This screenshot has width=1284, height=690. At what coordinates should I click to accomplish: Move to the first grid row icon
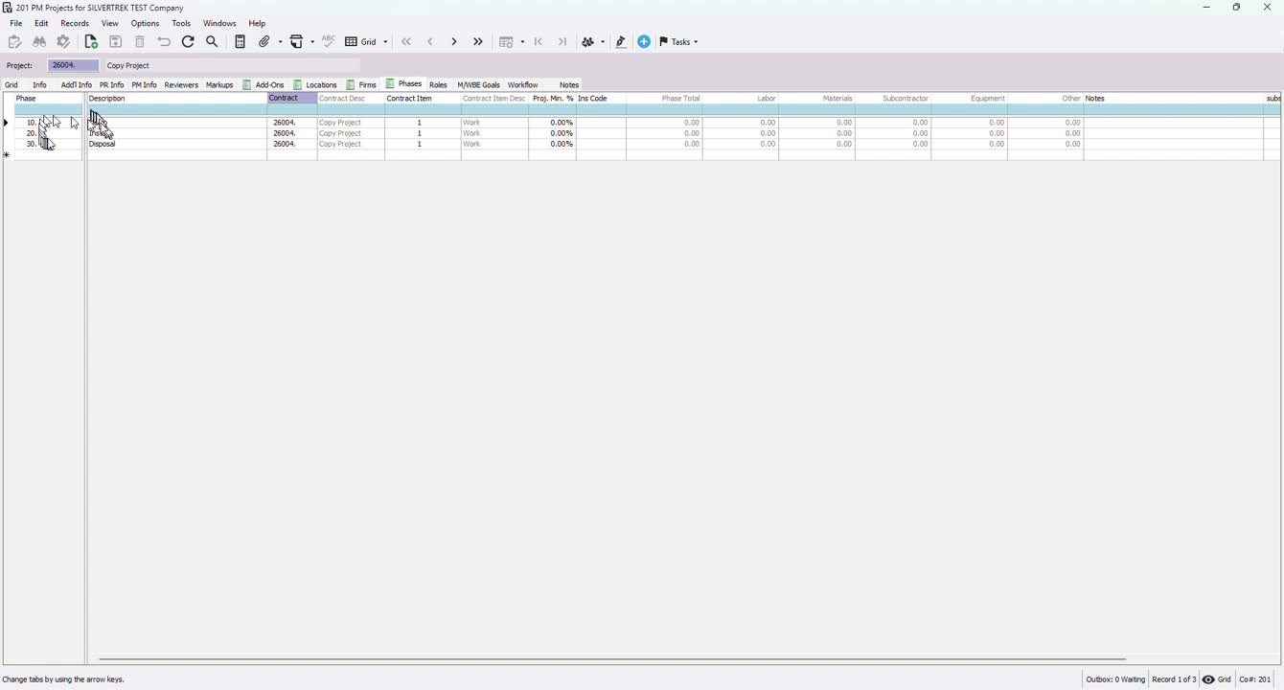point(539,42)
